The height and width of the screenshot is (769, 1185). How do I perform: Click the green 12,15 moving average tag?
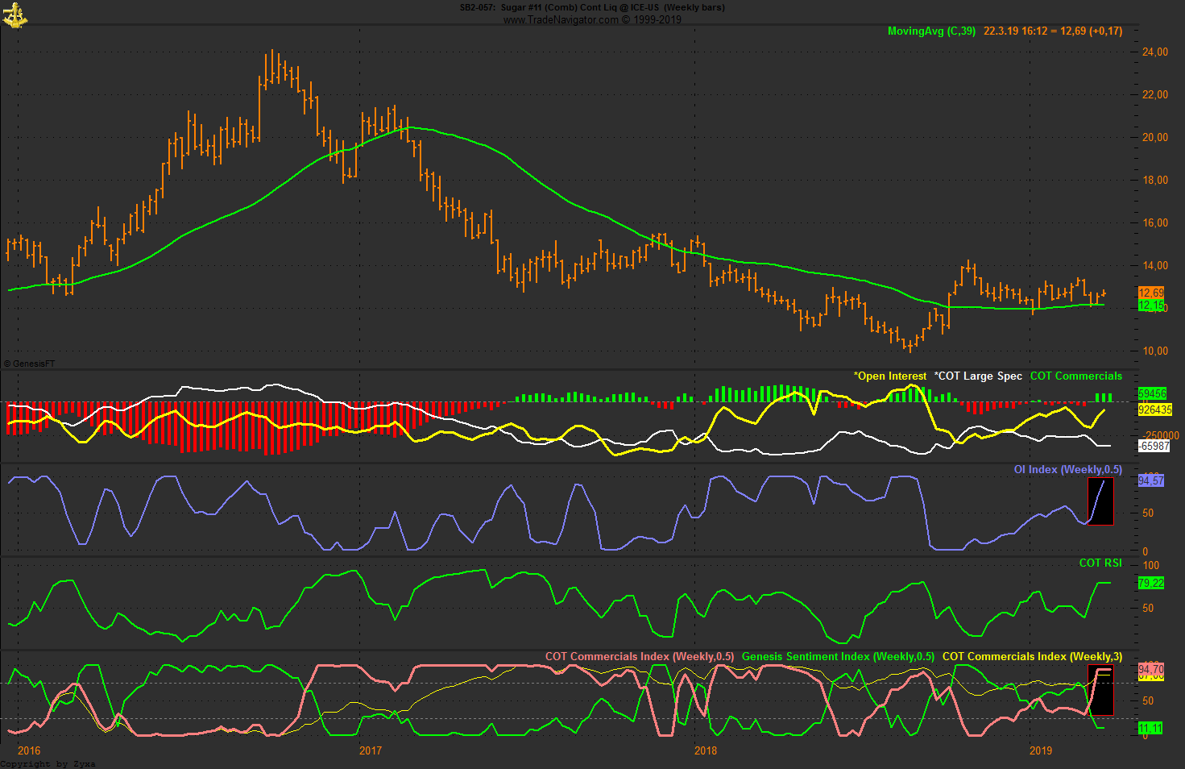coord(1150,306)
